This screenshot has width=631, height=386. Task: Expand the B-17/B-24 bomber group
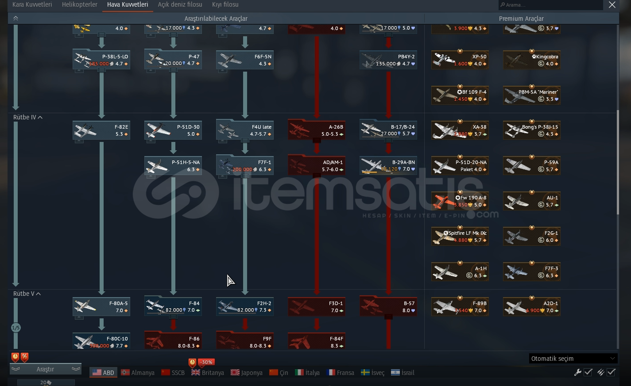tap(388, 130)
